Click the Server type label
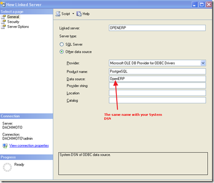Viewport: 214px width, 183px height. pos(68,36)
